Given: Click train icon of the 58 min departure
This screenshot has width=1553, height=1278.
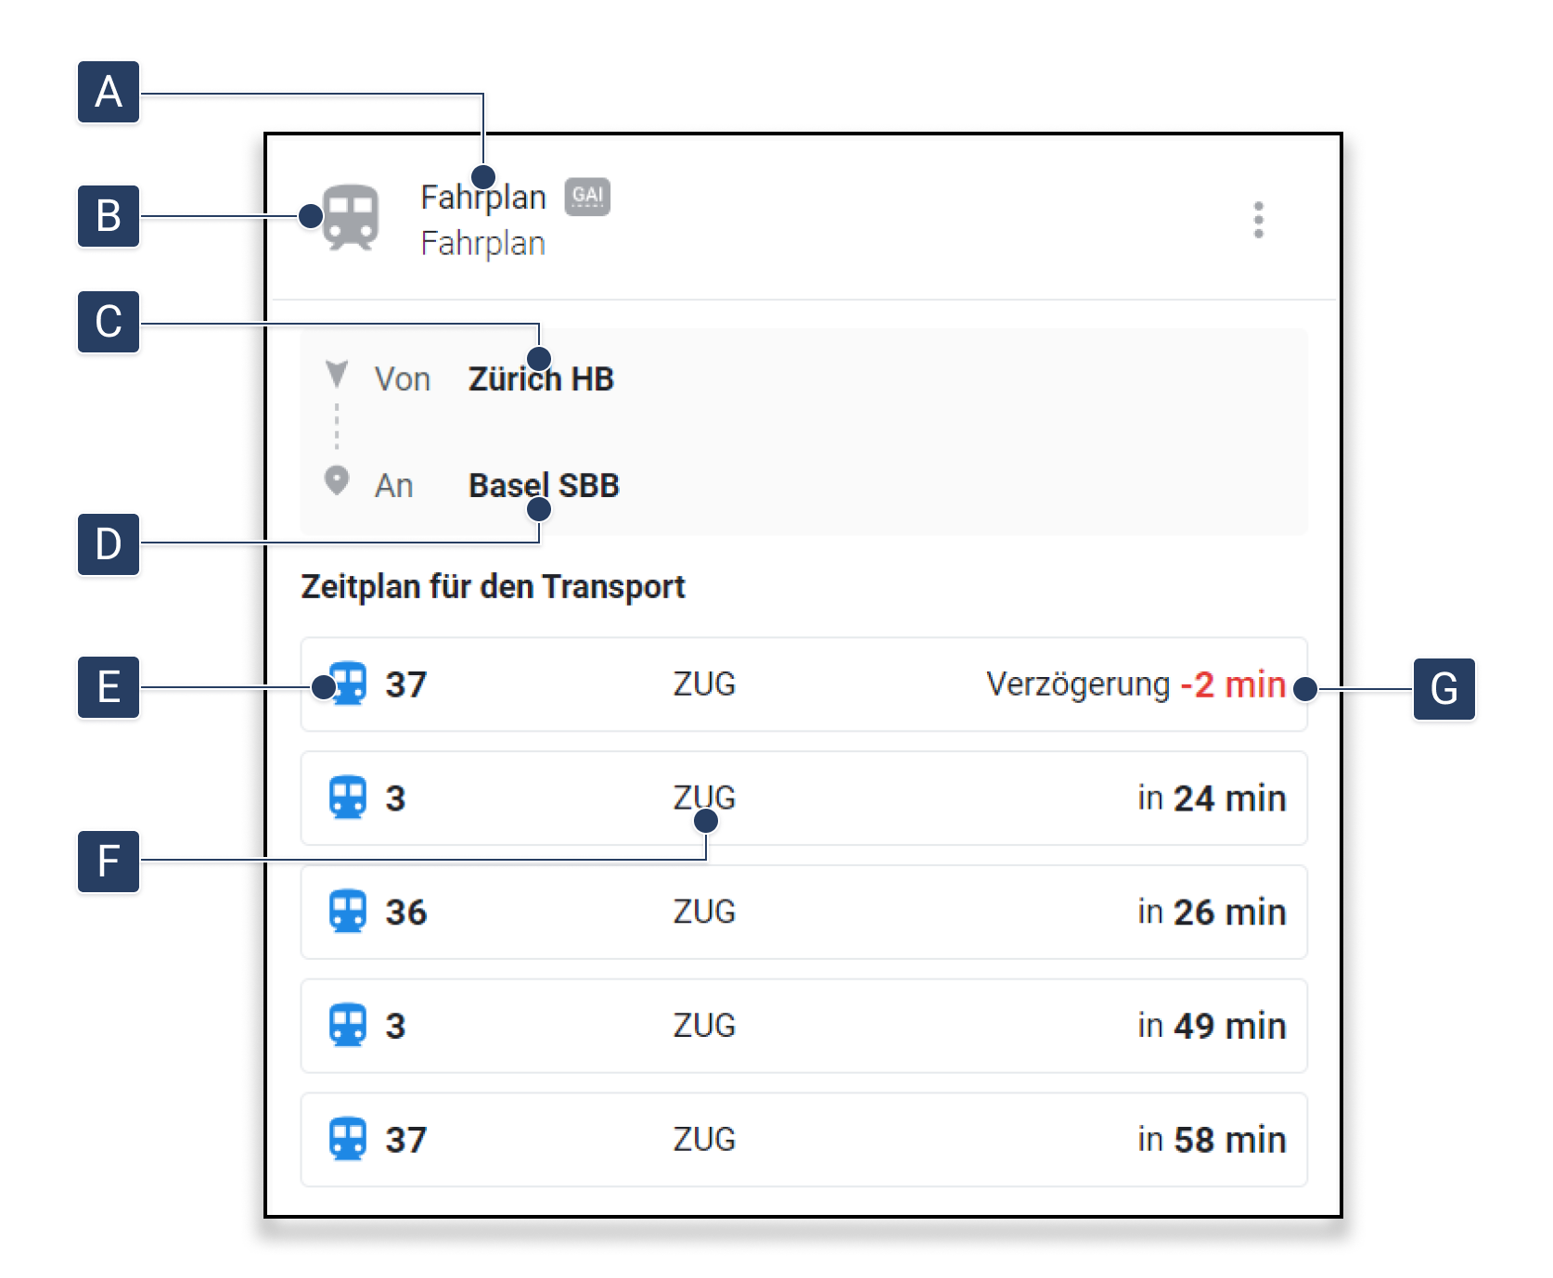Looking at the screenshot, I should (348, 1139).
